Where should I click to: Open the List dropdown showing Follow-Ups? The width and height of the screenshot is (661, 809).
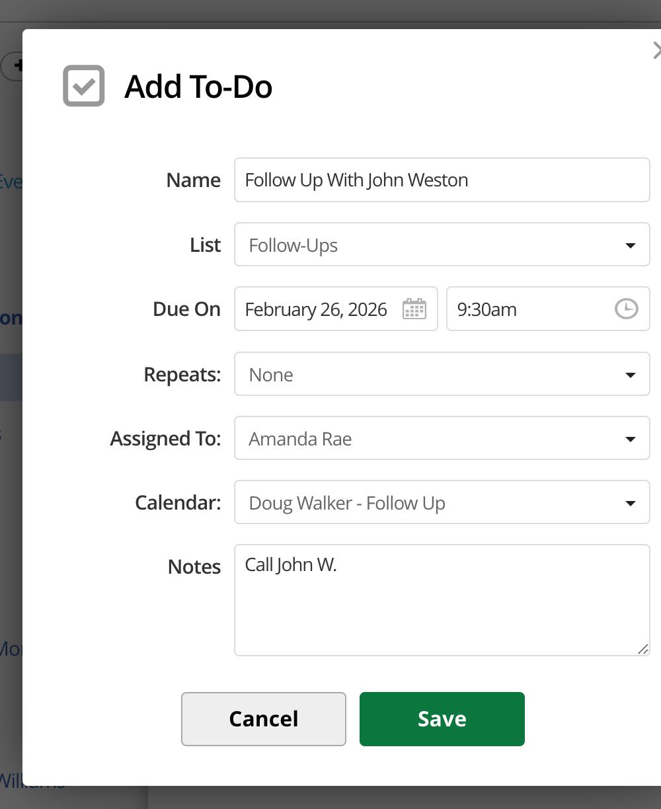(442, 245)
